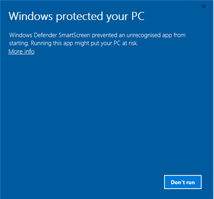
Task: Dismiss the Windows protected your PC popup
Action: pos(203,6)
